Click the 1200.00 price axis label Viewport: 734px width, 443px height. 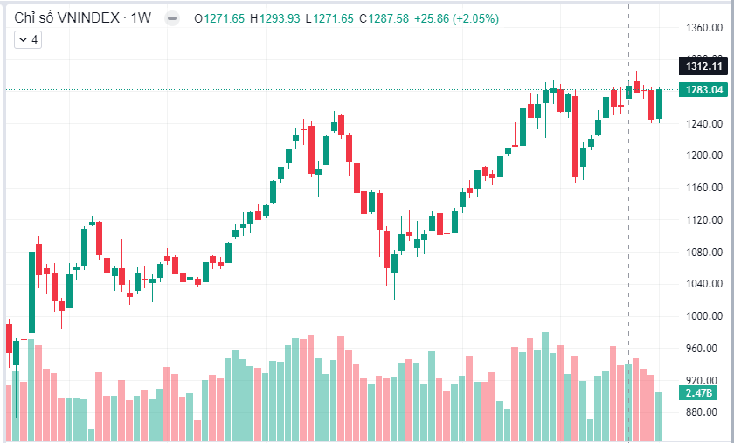coord(704,156)
